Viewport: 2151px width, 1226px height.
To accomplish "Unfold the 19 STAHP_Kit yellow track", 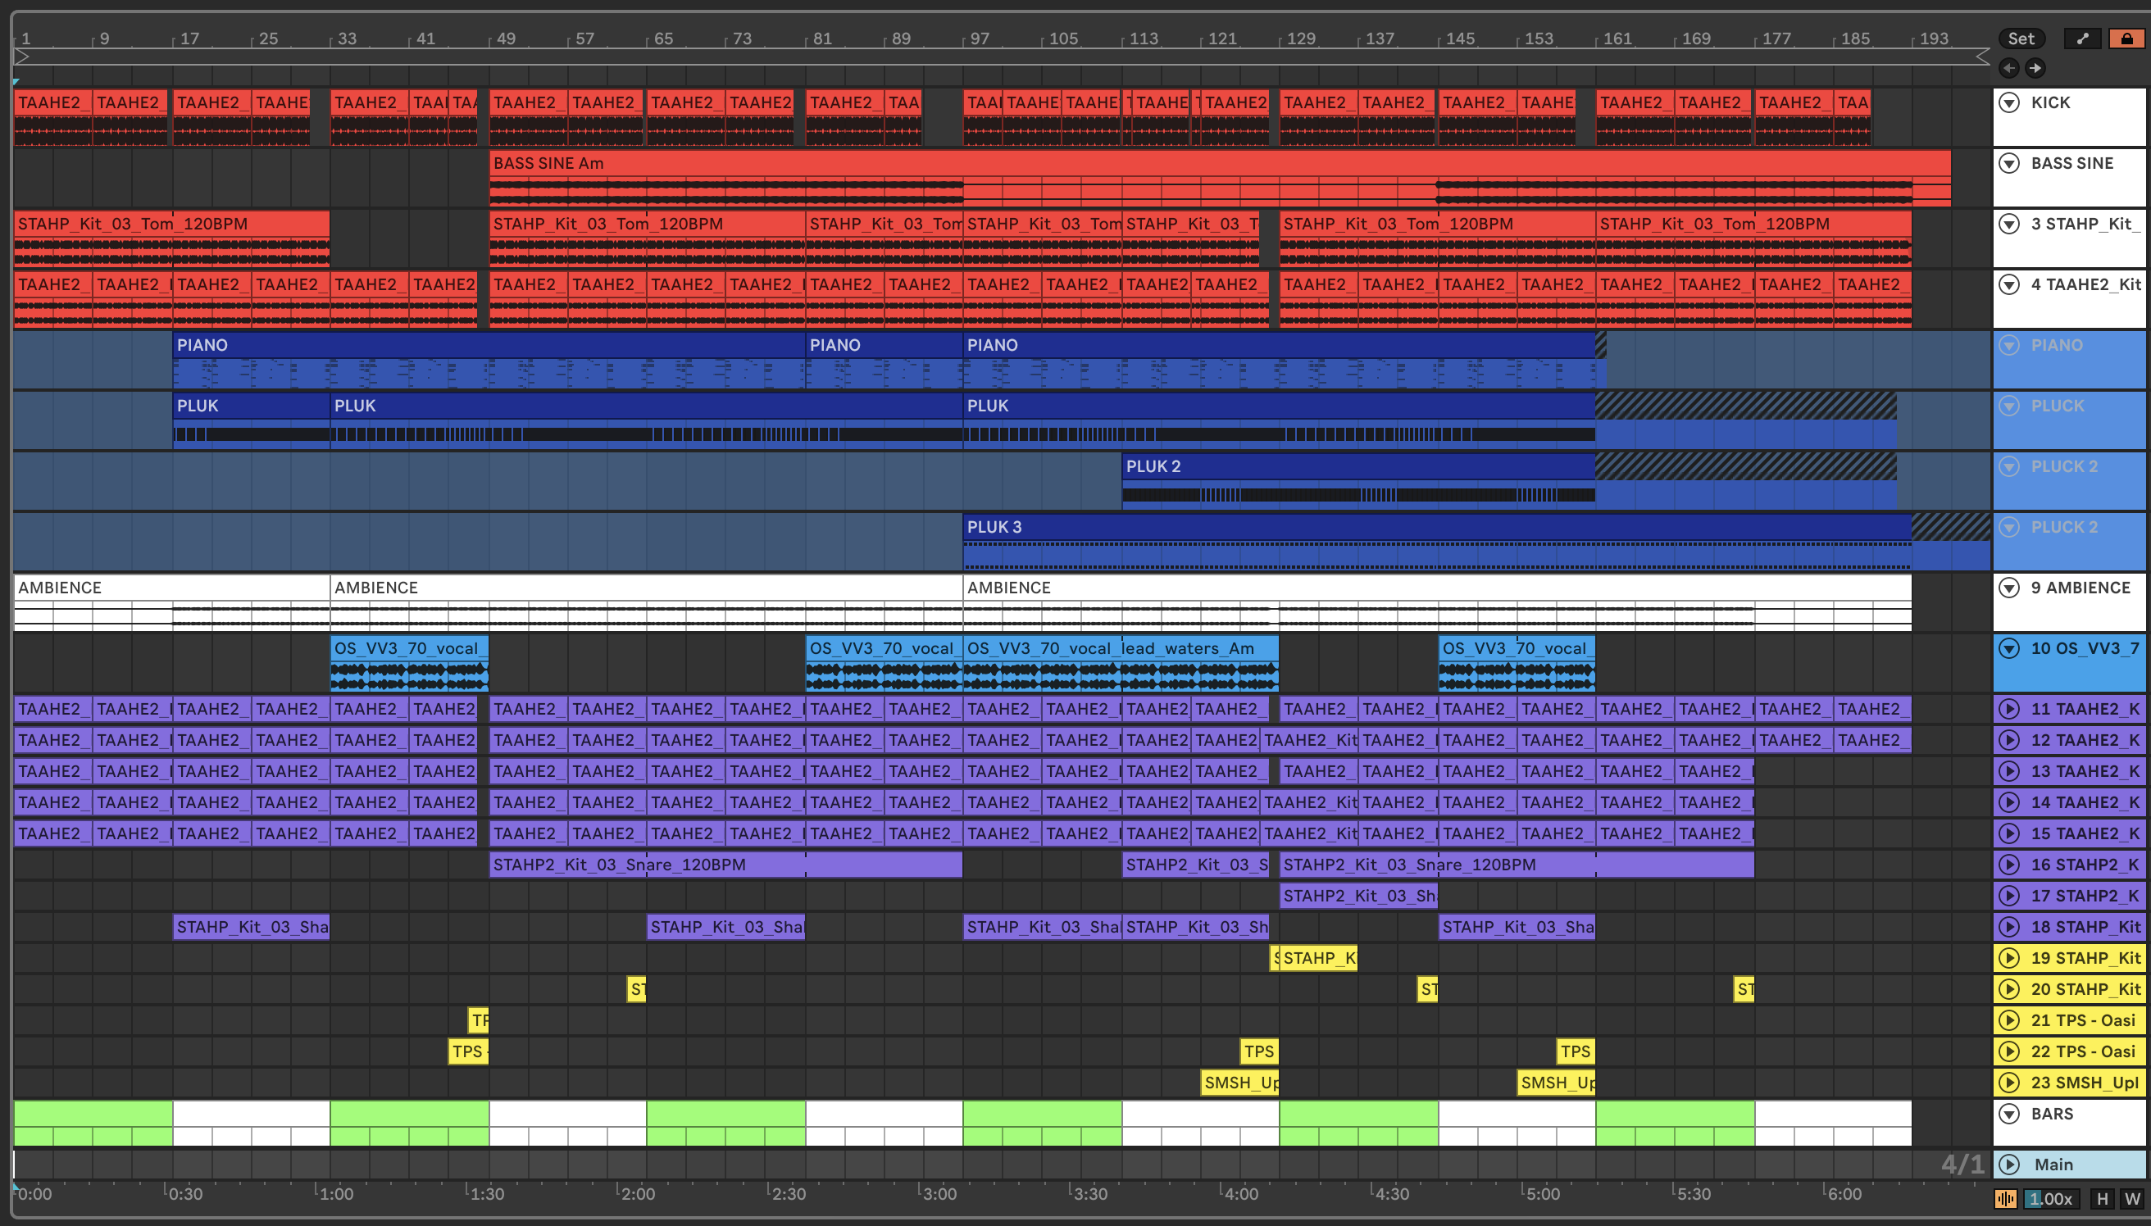I will 2009,958.
